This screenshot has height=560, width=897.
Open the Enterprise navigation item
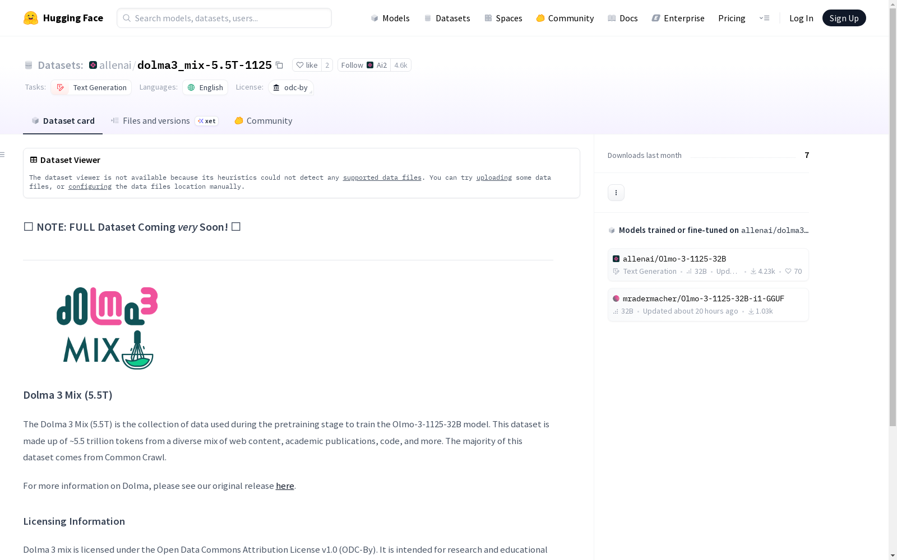pos(678,18)
